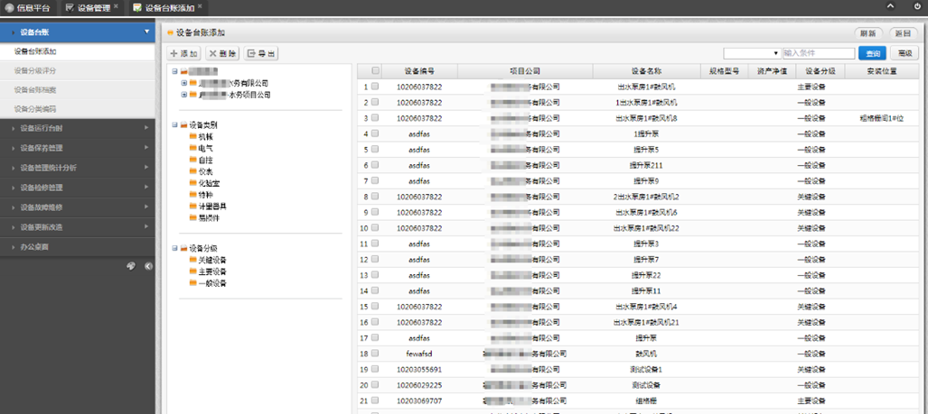Open 设备故障维修 sidebar section
928x414 pixels.
pos(78,207)
